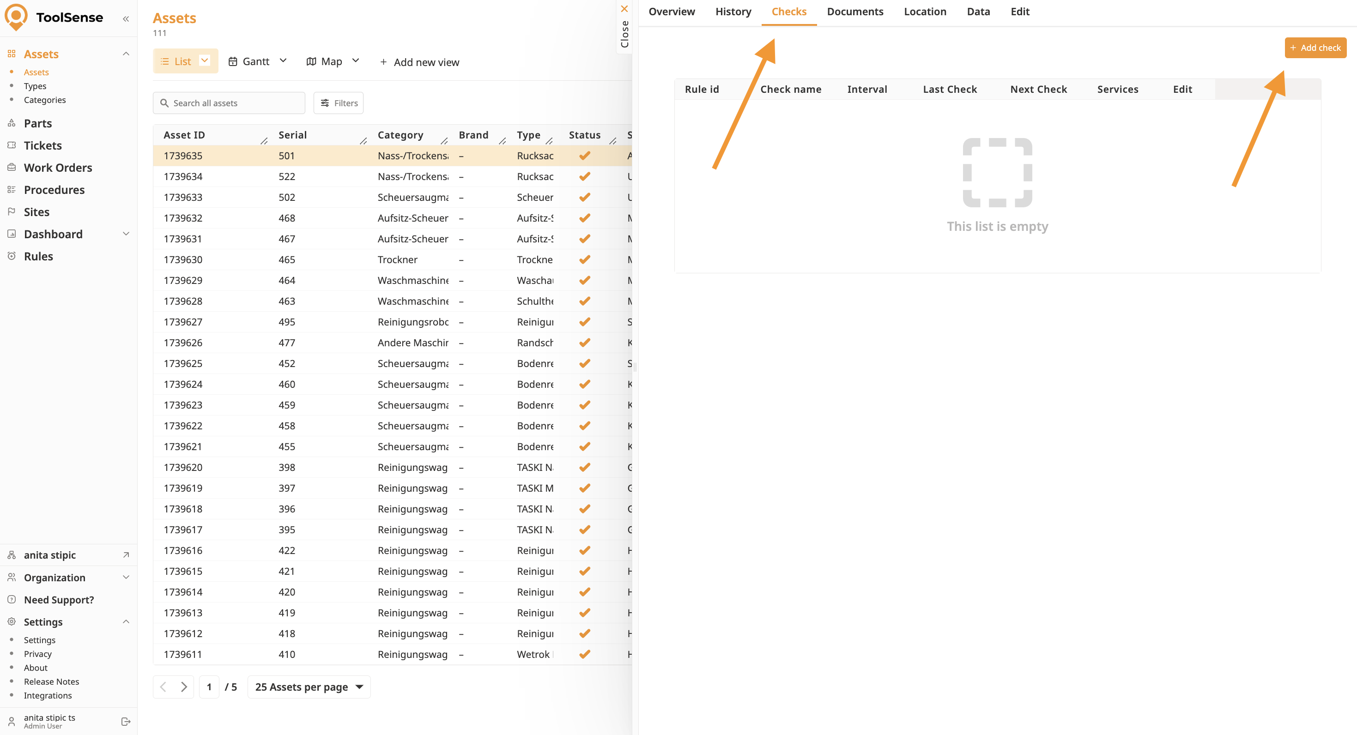Click the logout icon beside anita stipic ts

125,721
